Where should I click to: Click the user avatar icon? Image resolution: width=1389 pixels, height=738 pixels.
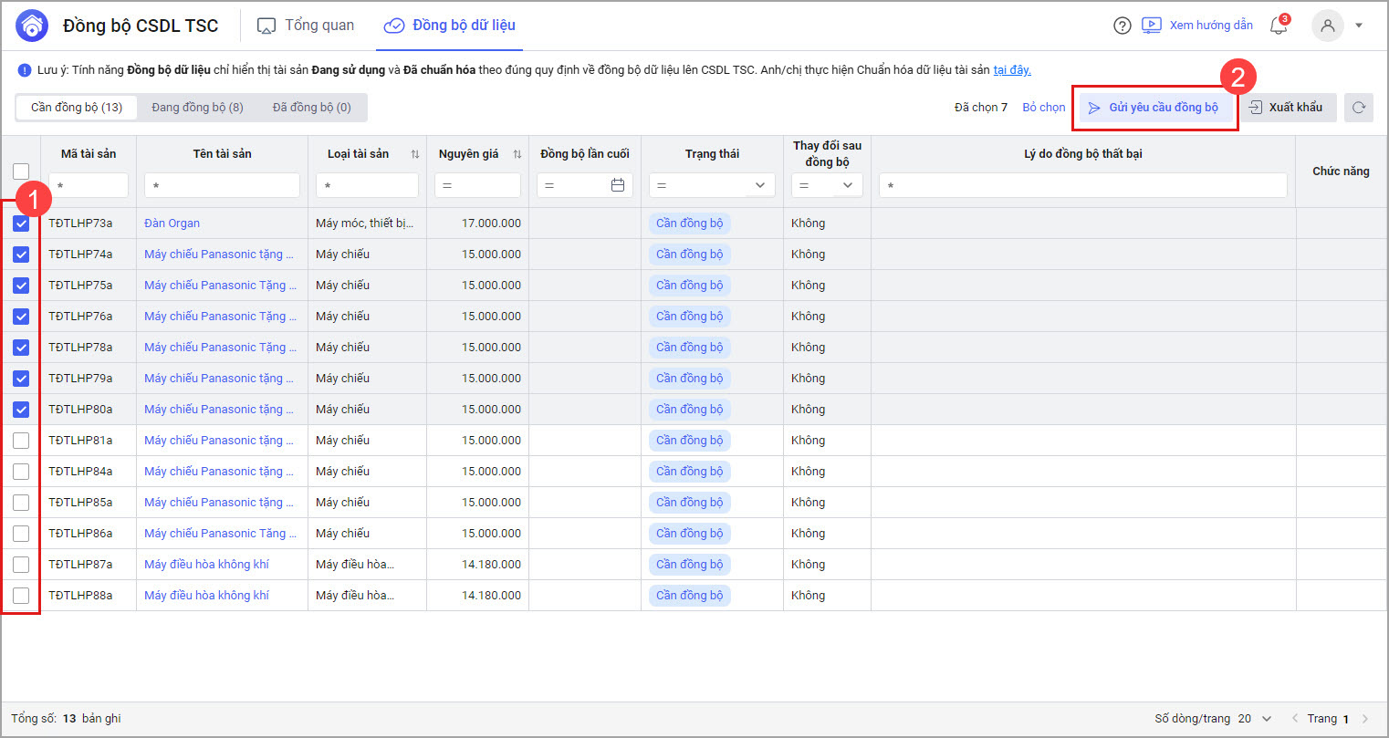[x=1327, y=26]
